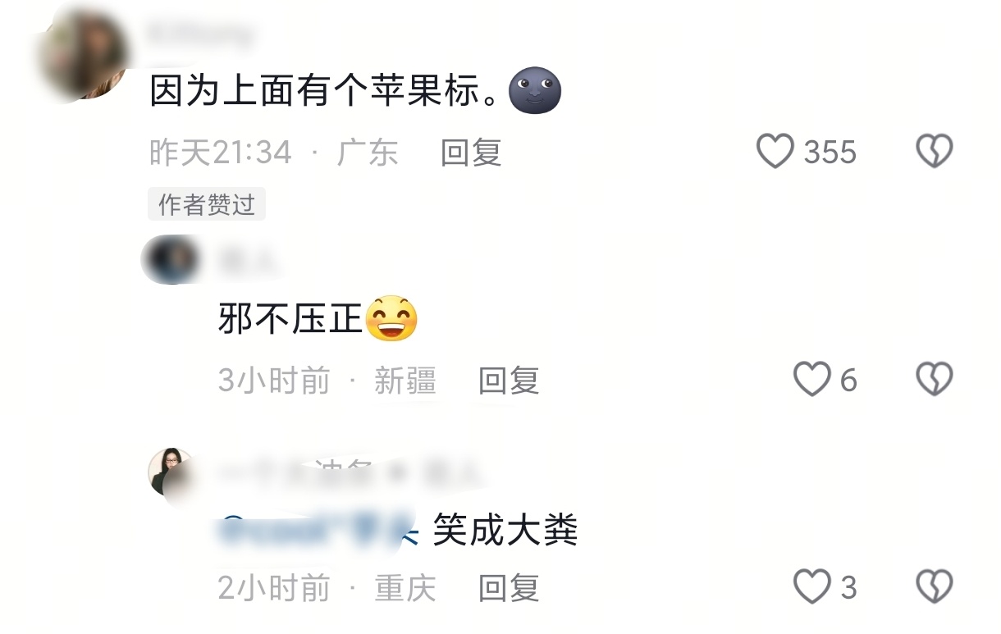The image size is (1001, 634).
Task: Open the top commenter's username
Action: [202, 34]
